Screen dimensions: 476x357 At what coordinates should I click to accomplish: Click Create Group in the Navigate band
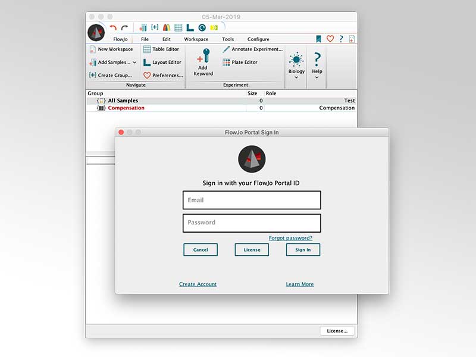coord(111,76)
